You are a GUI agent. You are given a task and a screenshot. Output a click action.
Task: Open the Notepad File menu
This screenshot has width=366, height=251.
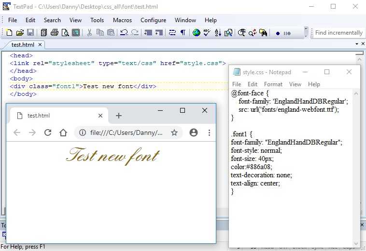click(237, 84)
